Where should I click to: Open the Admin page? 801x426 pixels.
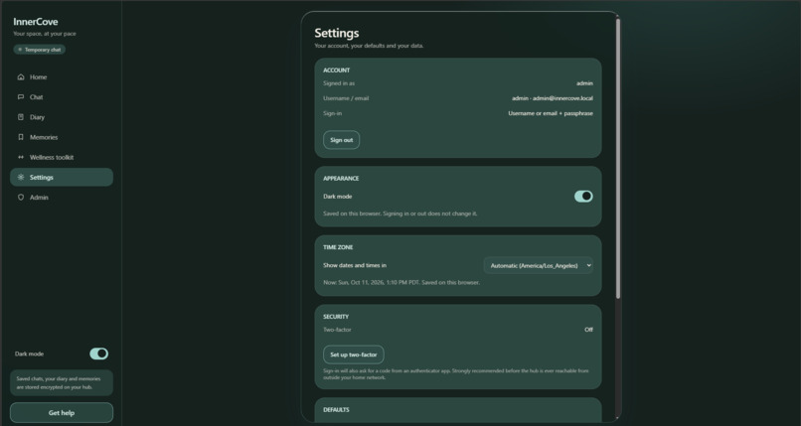point(62,198)
